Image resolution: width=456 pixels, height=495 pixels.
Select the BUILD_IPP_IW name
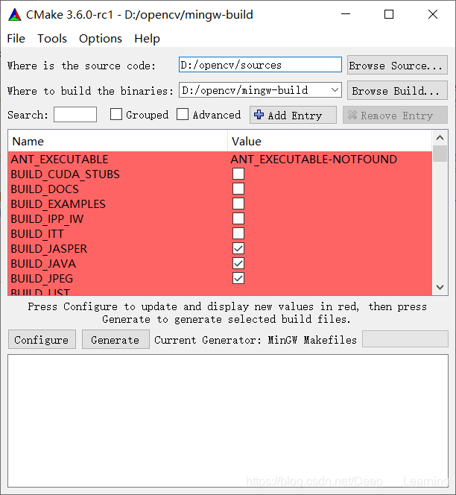click(x=47, y=218)
